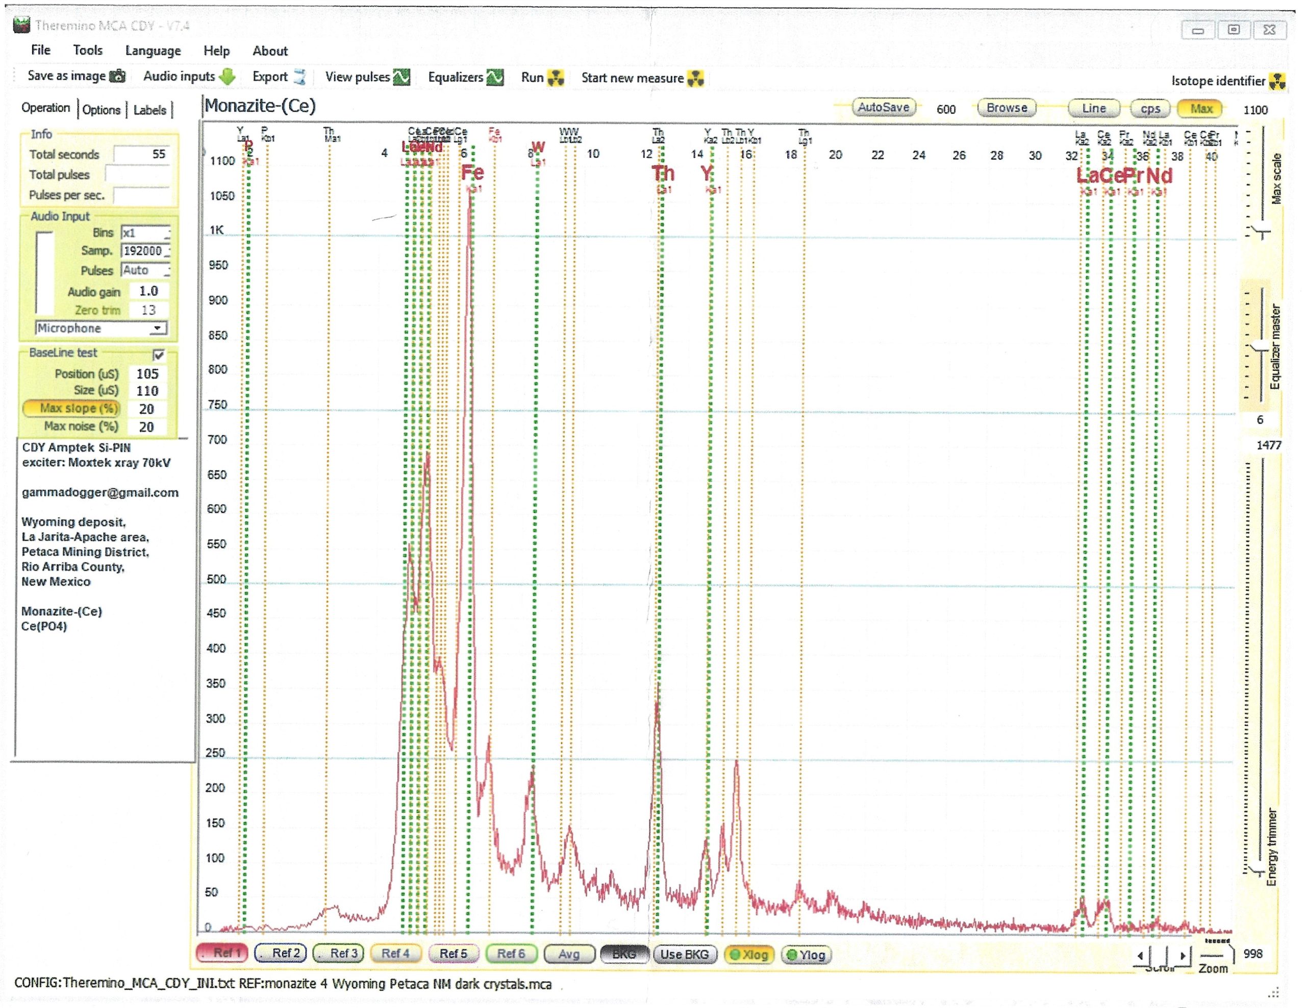Click the Run radiation icon
This screenshot has height=1008, width=1306.
coord(556,78)
